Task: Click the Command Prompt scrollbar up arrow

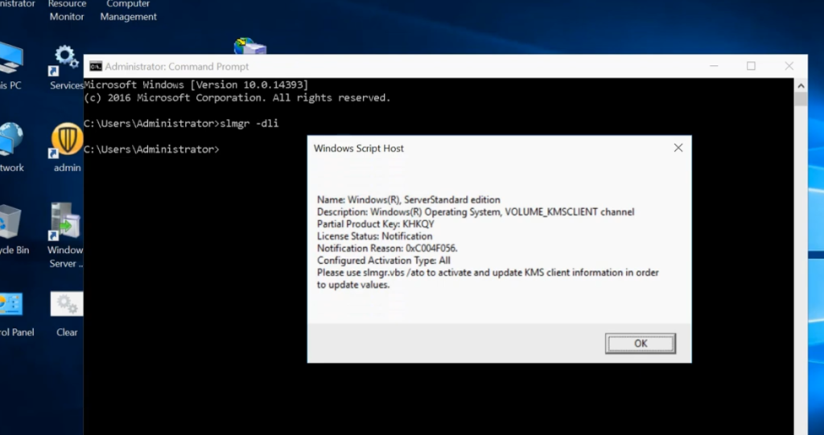Action: coord(801,85)
